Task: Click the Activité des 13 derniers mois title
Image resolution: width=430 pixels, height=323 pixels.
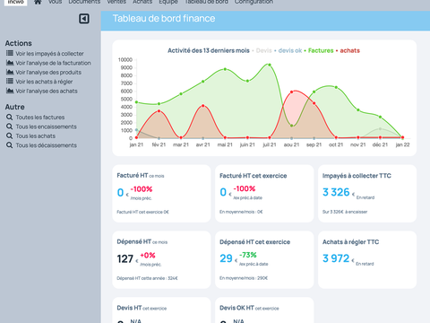Action: [209, 50]
